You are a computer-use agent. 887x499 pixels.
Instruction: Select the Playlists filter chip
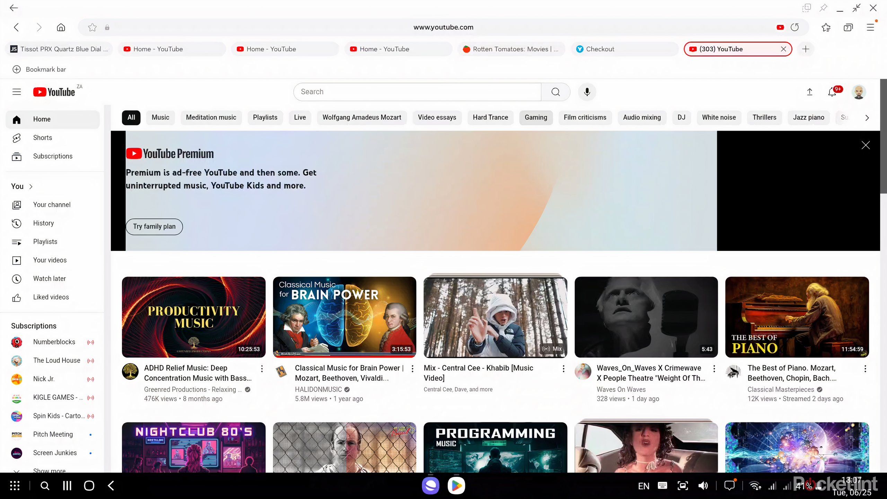[x=265, y=117]
